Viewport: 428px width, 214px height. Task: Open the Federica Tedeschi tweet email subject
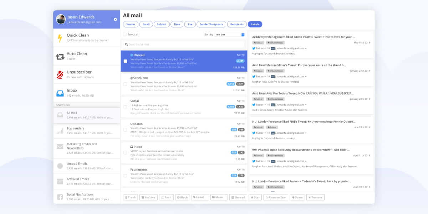tap(302, 181)
